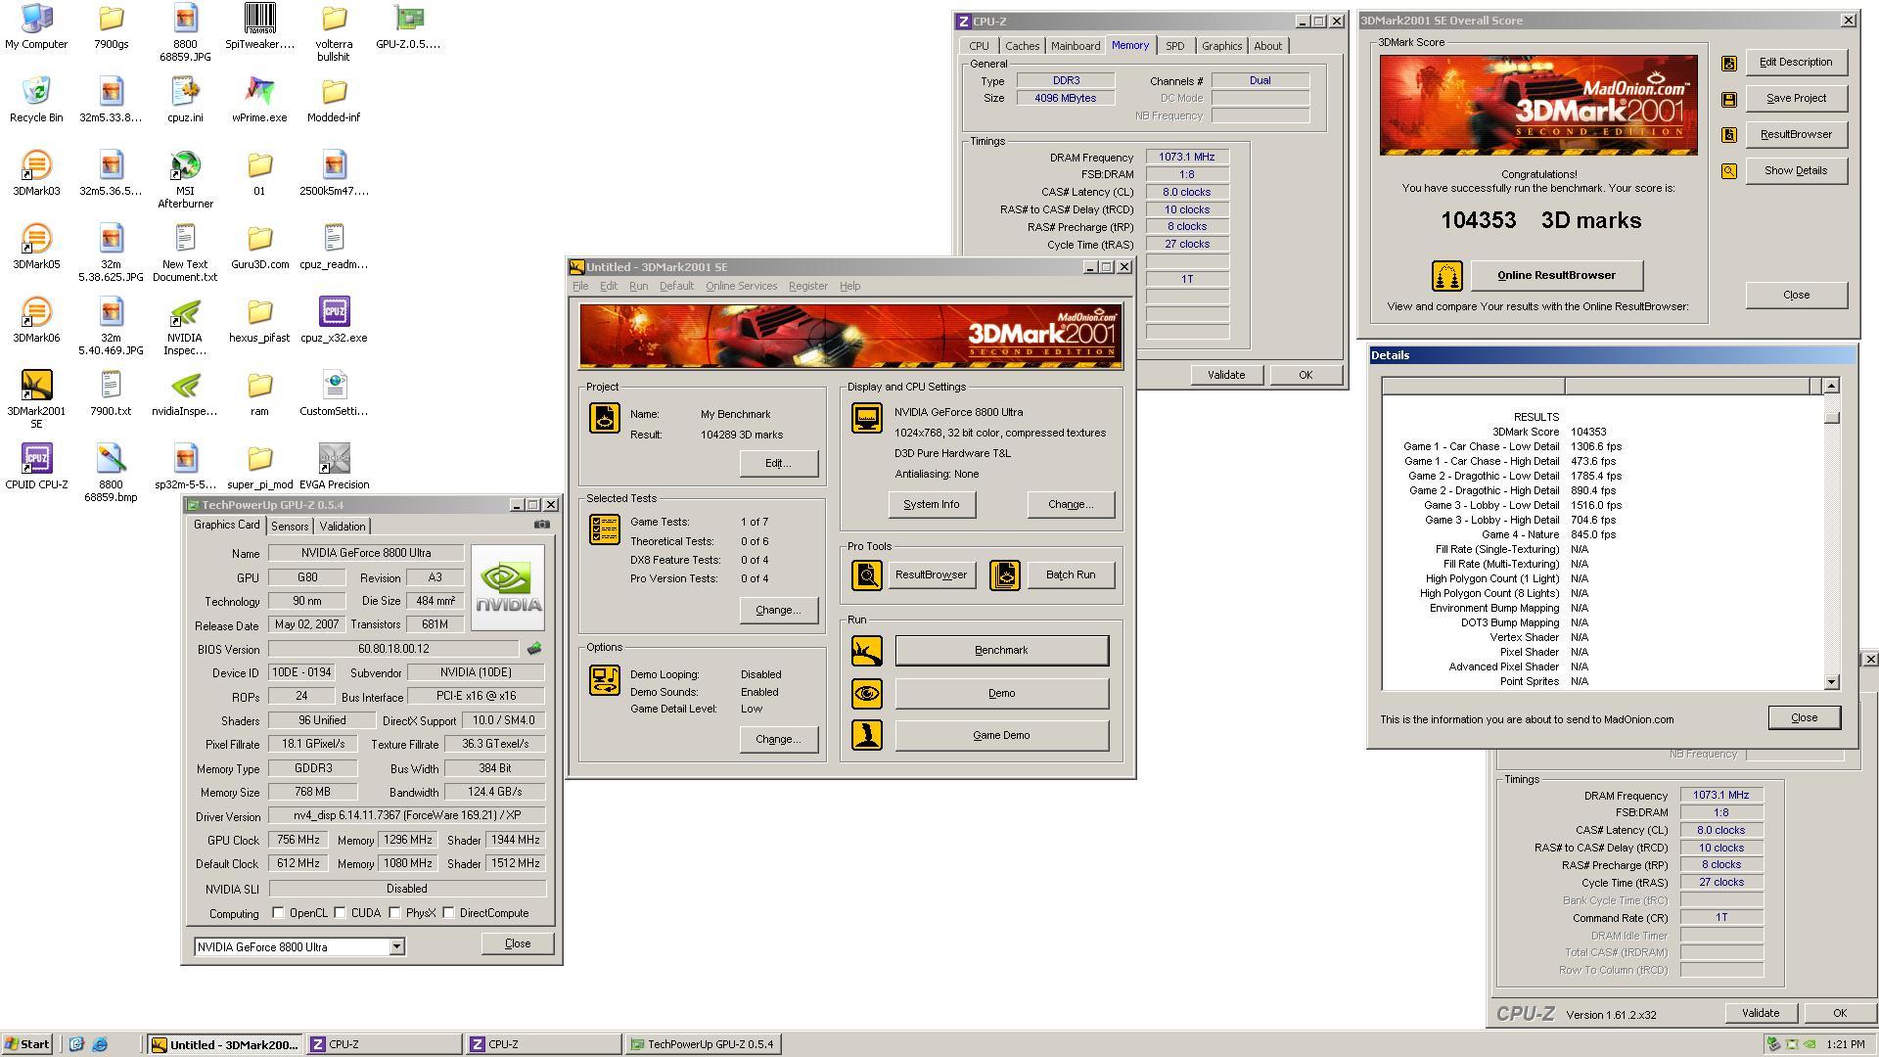The image size is (1879, 1057).
Task: Click the Internet Explorer quick launch icon
Action: (99, 1044)
